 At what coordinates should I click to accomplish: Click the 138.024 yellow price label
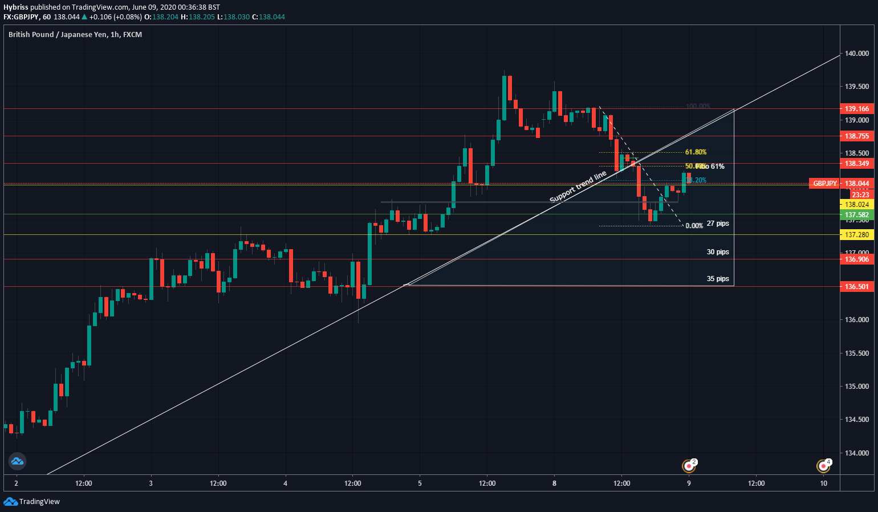857,204
